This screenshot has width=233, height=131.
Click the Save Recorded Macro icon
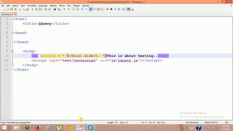[123, 9]
